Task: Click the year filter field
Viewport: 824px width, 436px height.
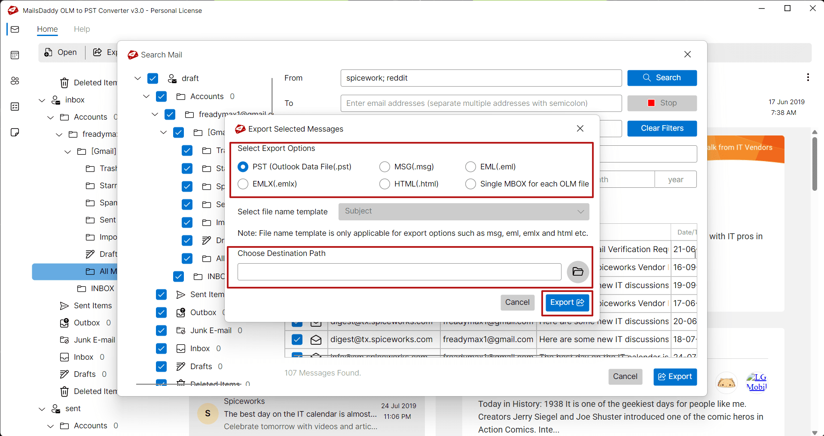Action: 675,180
